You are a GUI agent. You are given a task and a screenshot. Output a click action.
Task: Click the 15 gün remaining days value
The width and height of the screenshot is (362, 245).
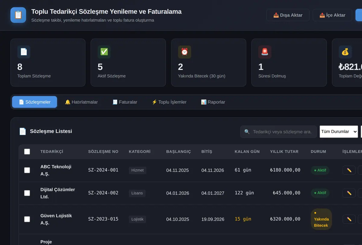pos(243,219)
